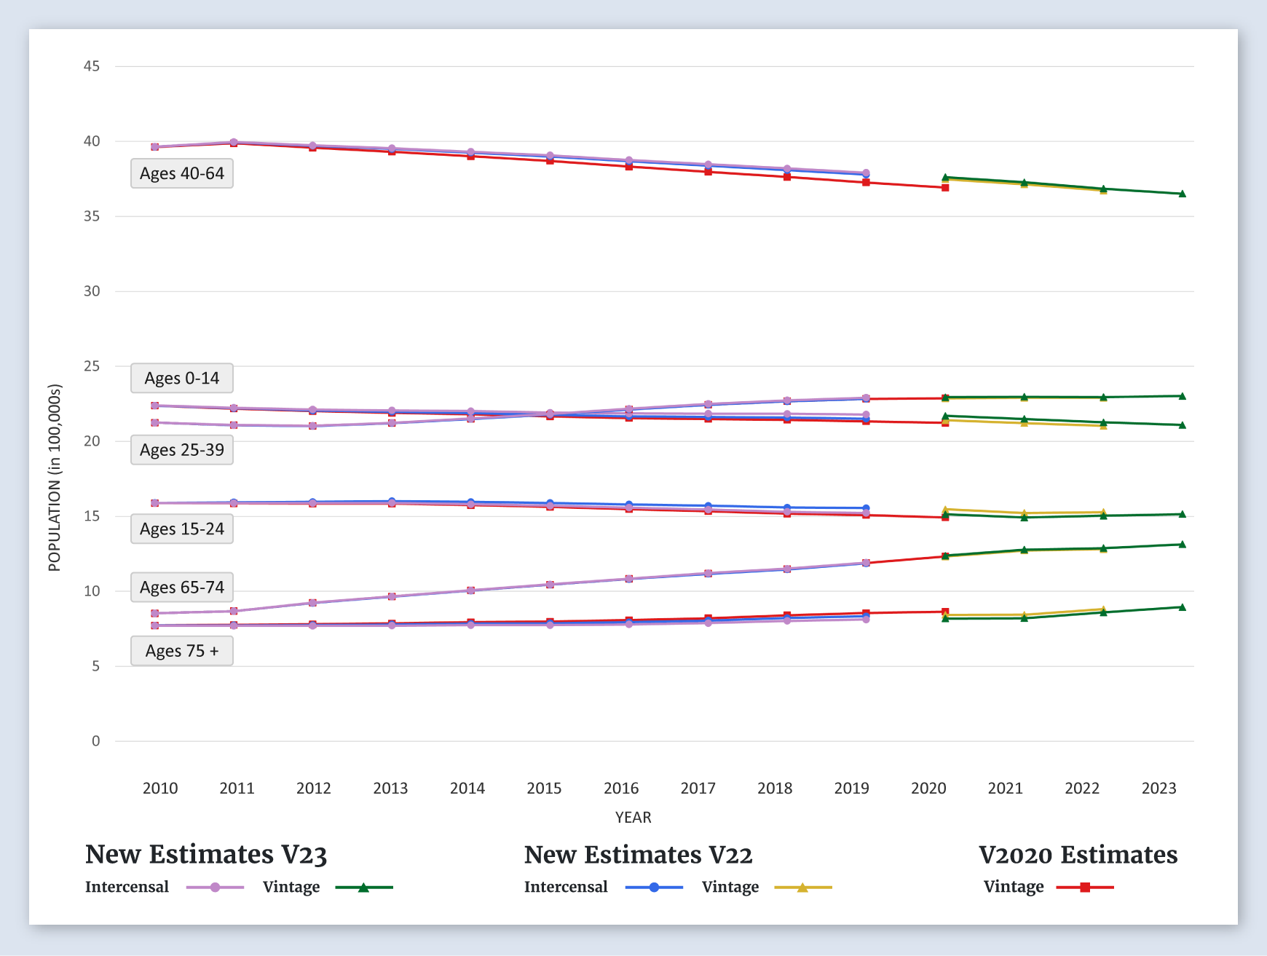Screen dimensions: 1267x956
Task: Click the purple V23 Intercensal legend marker
Action: [215, 888]
